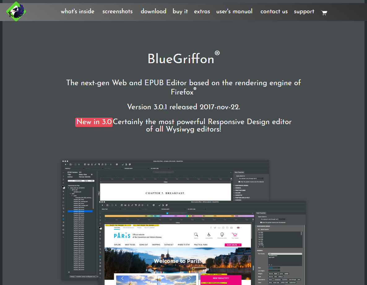Select "buy it" in the navigation bar

(x=180, y=11)
